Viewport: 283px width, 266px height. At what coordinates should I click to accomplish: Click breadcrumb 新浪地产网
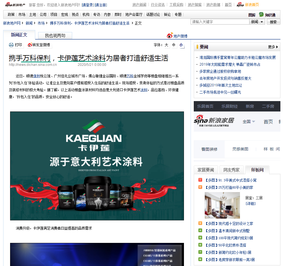(12, 23)
